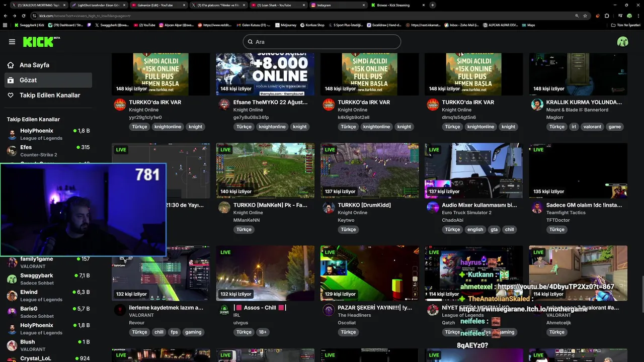
Task: Click the TFTDoctor streamer avatar
Action: (537, 207)
